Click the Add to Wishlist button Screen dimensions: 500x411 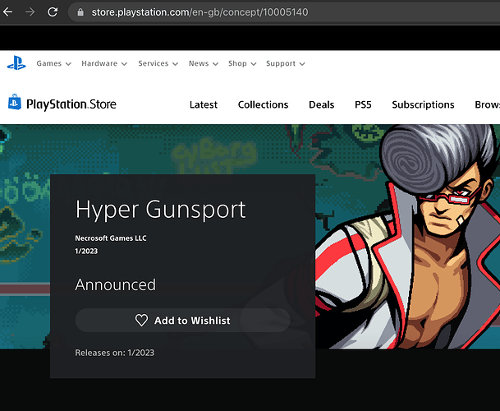(x=182, y=321)
